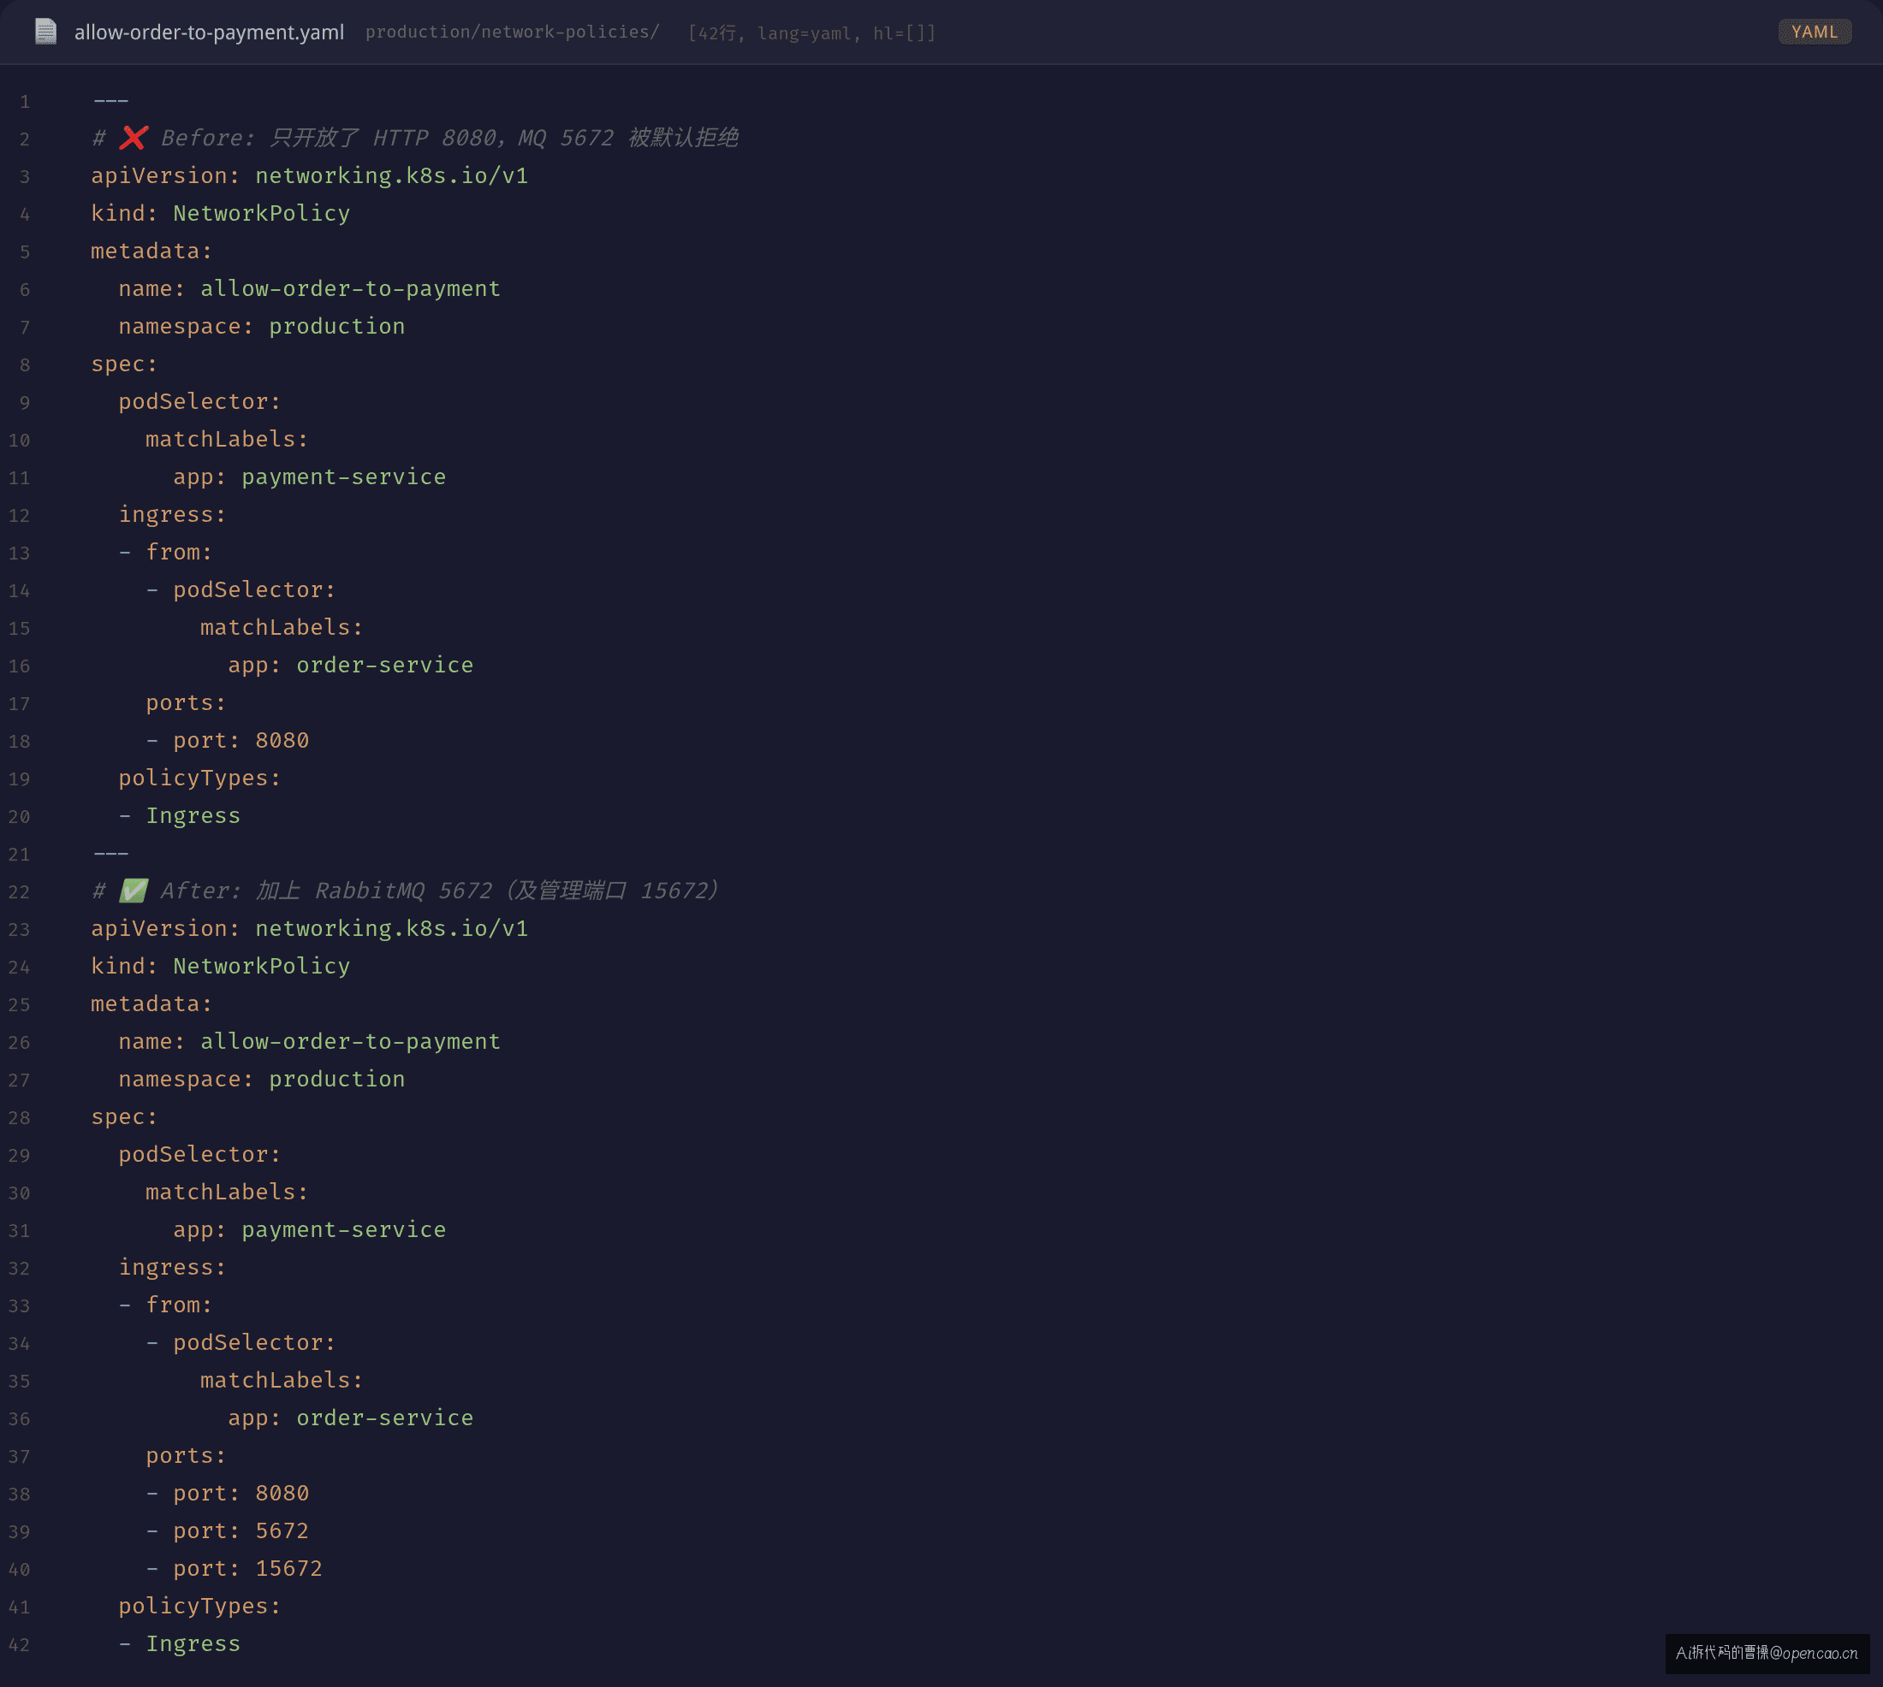Image resolution: width=1883 pixels, height=1687 pixels.
Task: Click 'apiVersion: networking.k8s.io/v1' on line 3
Action: point(309,175)
